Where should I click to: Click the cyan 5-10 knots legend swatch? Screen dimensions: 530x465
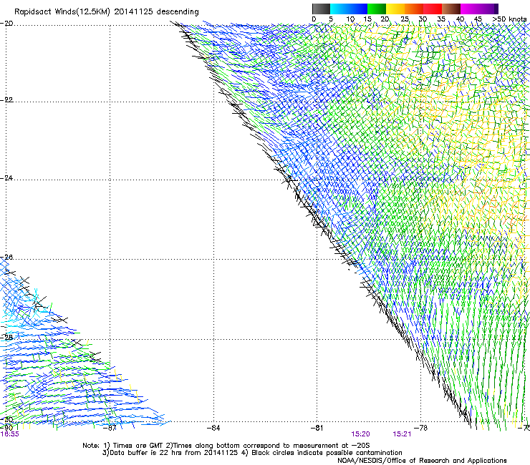pyautogui.click(x=339, y=9)
